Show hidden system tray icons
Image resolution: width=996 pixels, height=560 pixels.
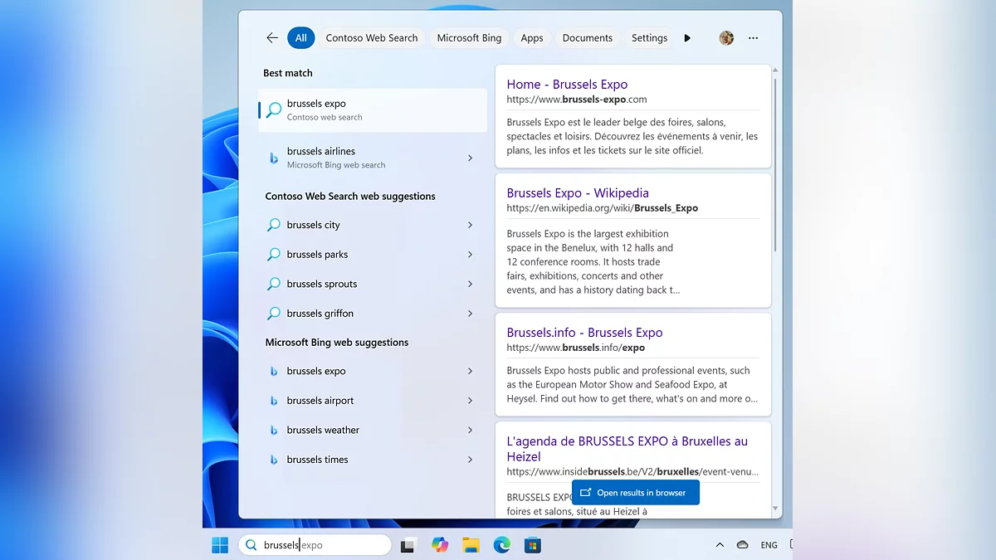click(720, 545)
